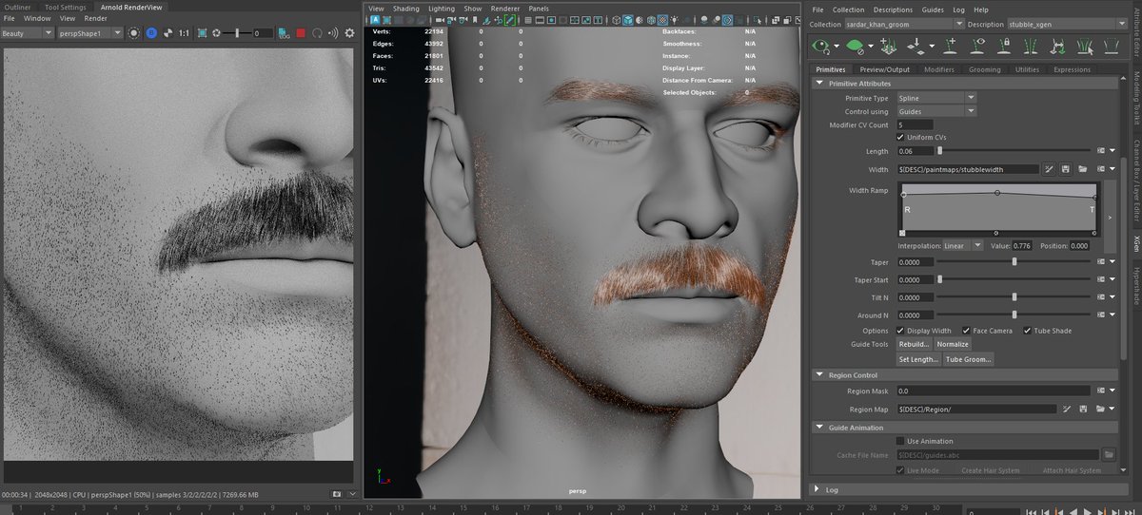Click the use all lights bulb icon
Image resolution: width=1142 pixels, height=515 pixels.
point(674,20)
